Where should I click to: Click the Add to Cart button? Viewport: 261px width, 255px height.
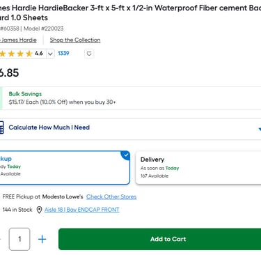click(159, 239)
